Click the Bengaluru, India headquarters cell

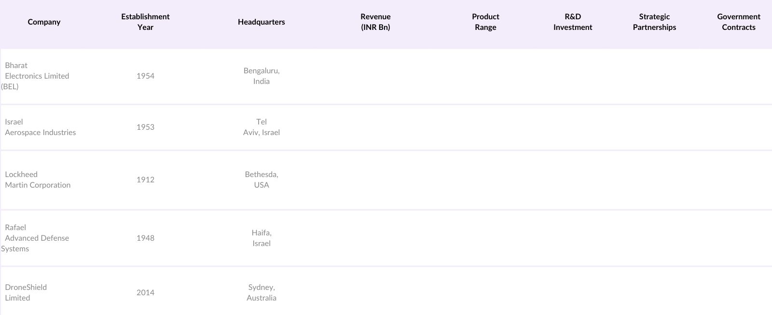pyautogui.click(x=261, y=76)
